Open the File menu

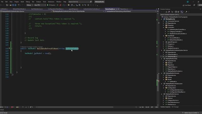tap(2, 2)
